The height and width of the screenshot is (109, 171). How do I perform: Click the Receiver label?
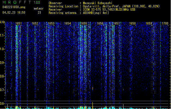pos(55,10)
